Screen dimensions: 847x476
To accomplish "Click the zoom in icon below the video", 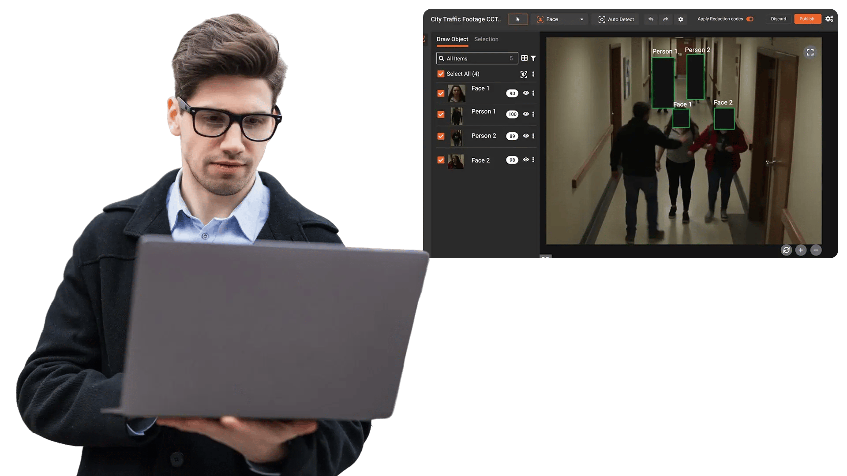I will [x=801, y=250].
